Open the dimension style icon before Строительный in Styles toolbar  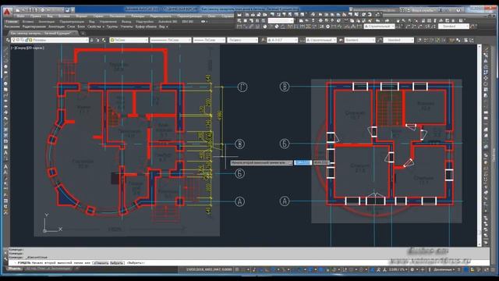click(302, 40)
